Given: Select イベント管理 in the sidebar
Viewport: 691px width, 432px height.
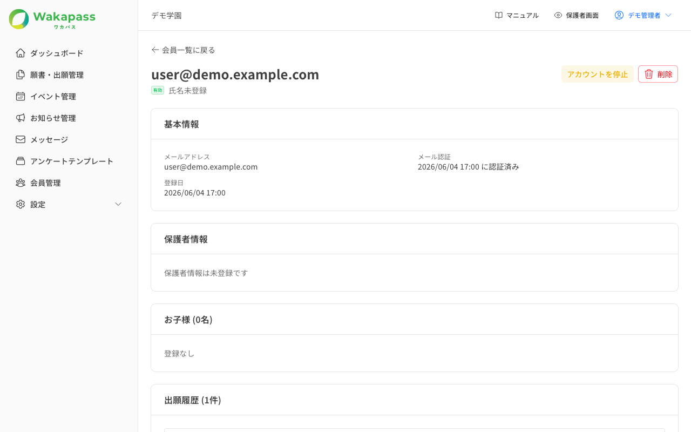Looking at the screenshot, I should coord(53,96).
